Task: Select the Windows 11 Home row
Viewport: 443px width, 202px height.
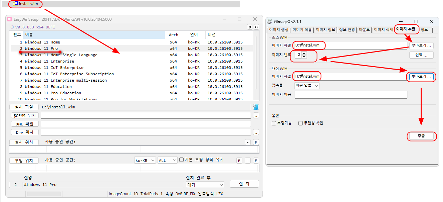Action: pos(132,42)
